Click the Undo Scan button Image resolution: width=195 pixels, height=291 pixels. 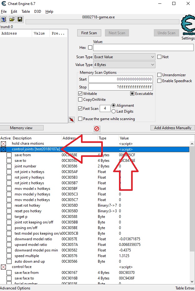tap(166, 33)
